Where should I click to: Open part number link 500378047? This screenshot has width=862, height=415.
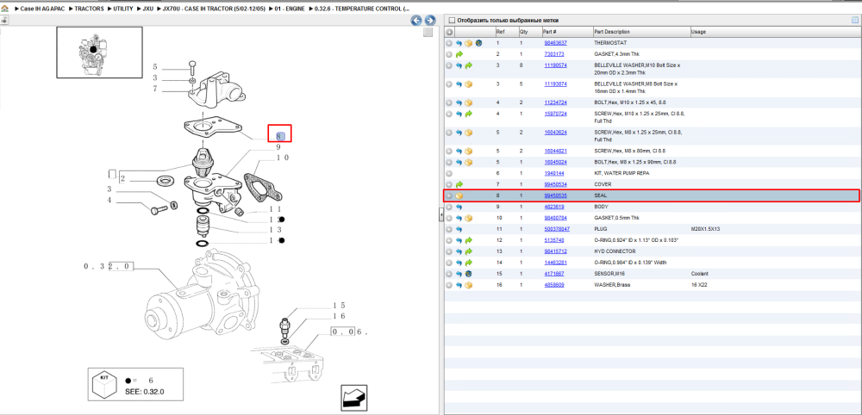(x=557, y=229)
